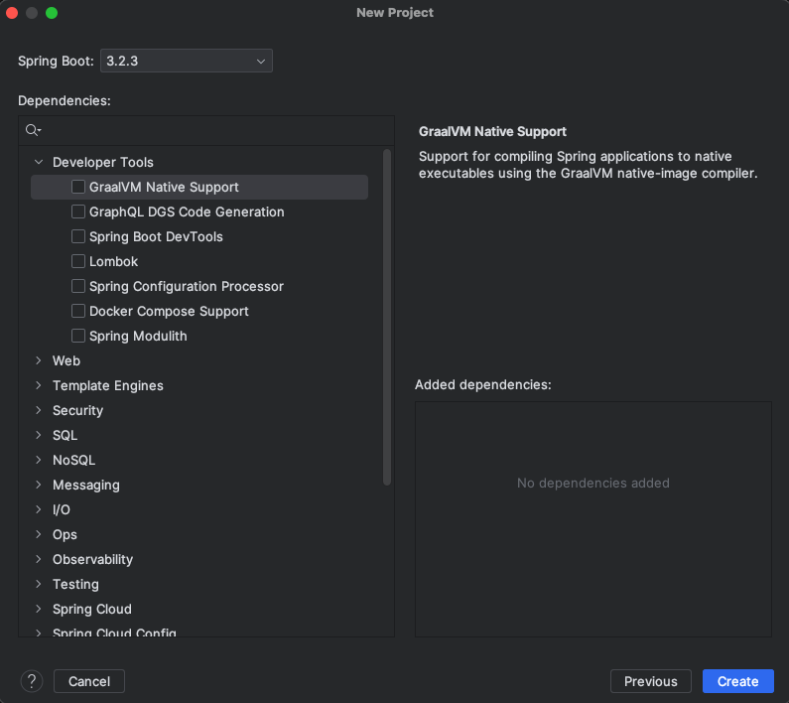Select the Security category label
Screen dimensions: 789x703
click(78, 411)
